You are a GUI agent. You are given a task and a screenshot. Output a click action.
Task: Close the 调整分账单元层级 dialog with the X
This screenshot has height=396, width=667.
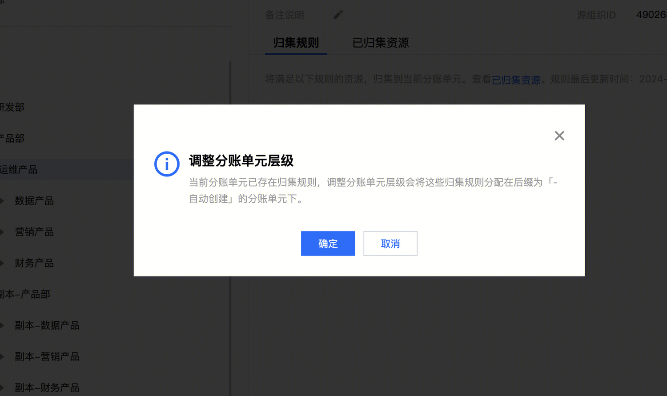click(559, 136)
